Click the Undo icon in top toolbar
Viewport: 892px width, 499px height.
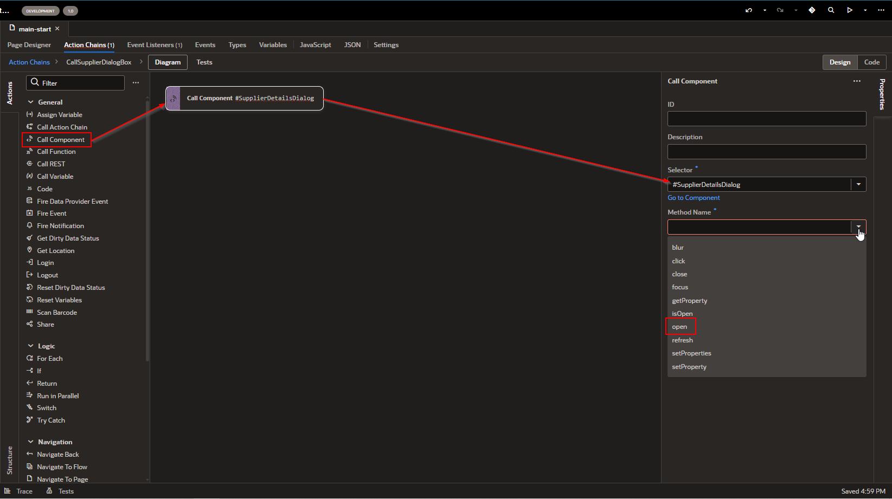(749, 10)
